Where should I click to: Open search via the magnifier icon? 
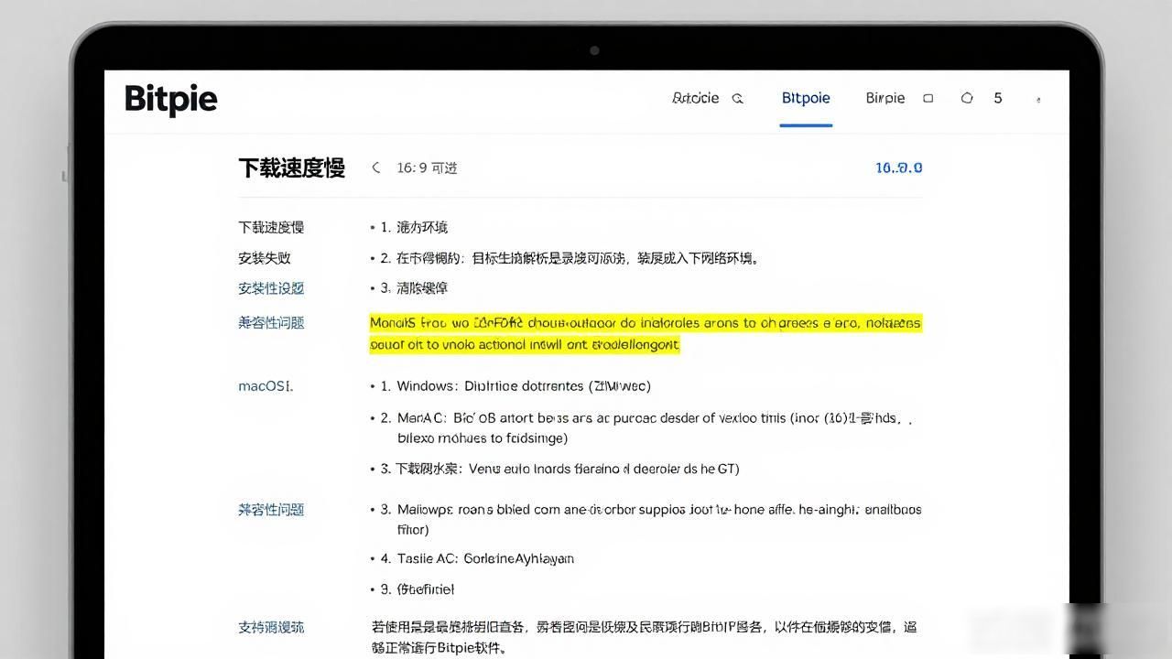[738, 99]
